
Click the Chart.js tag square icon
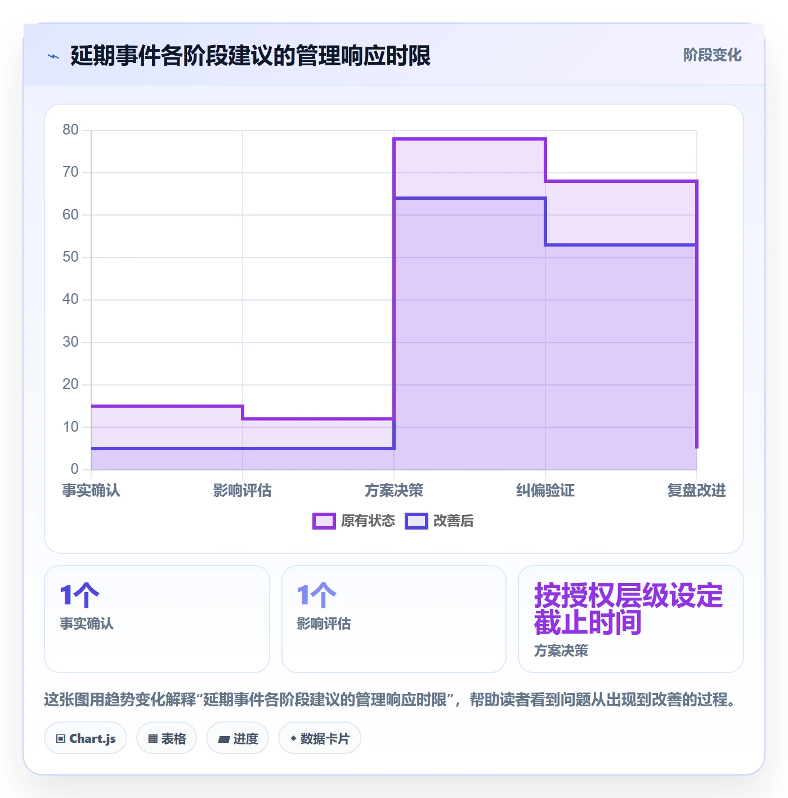[61, 739]
